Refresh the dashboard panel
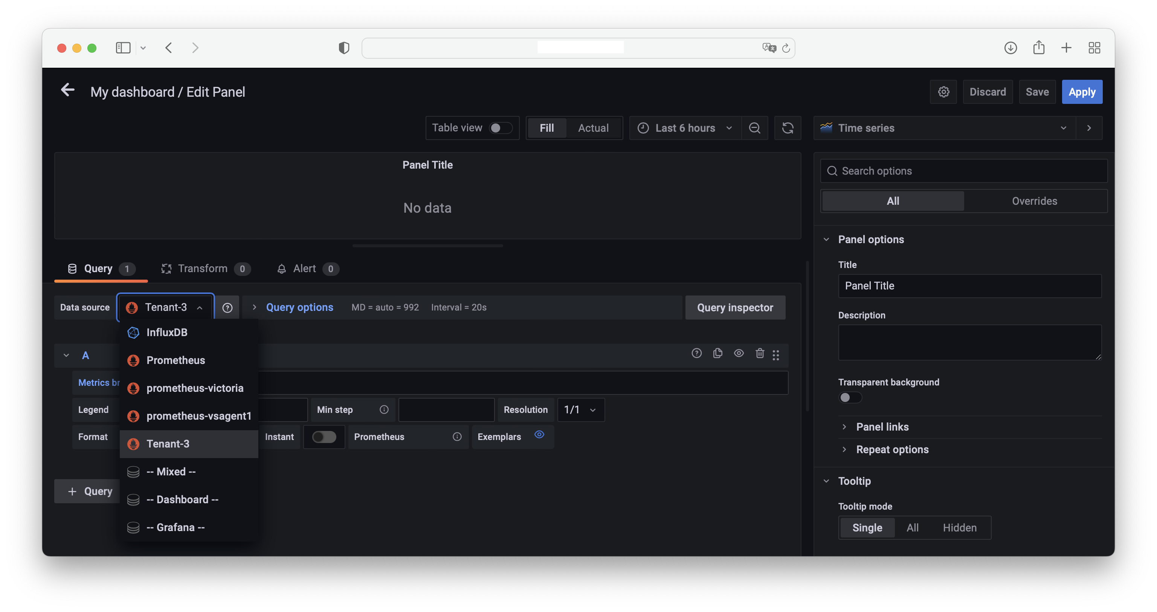Screen dimensions: 1157x612 click(788, 128)
